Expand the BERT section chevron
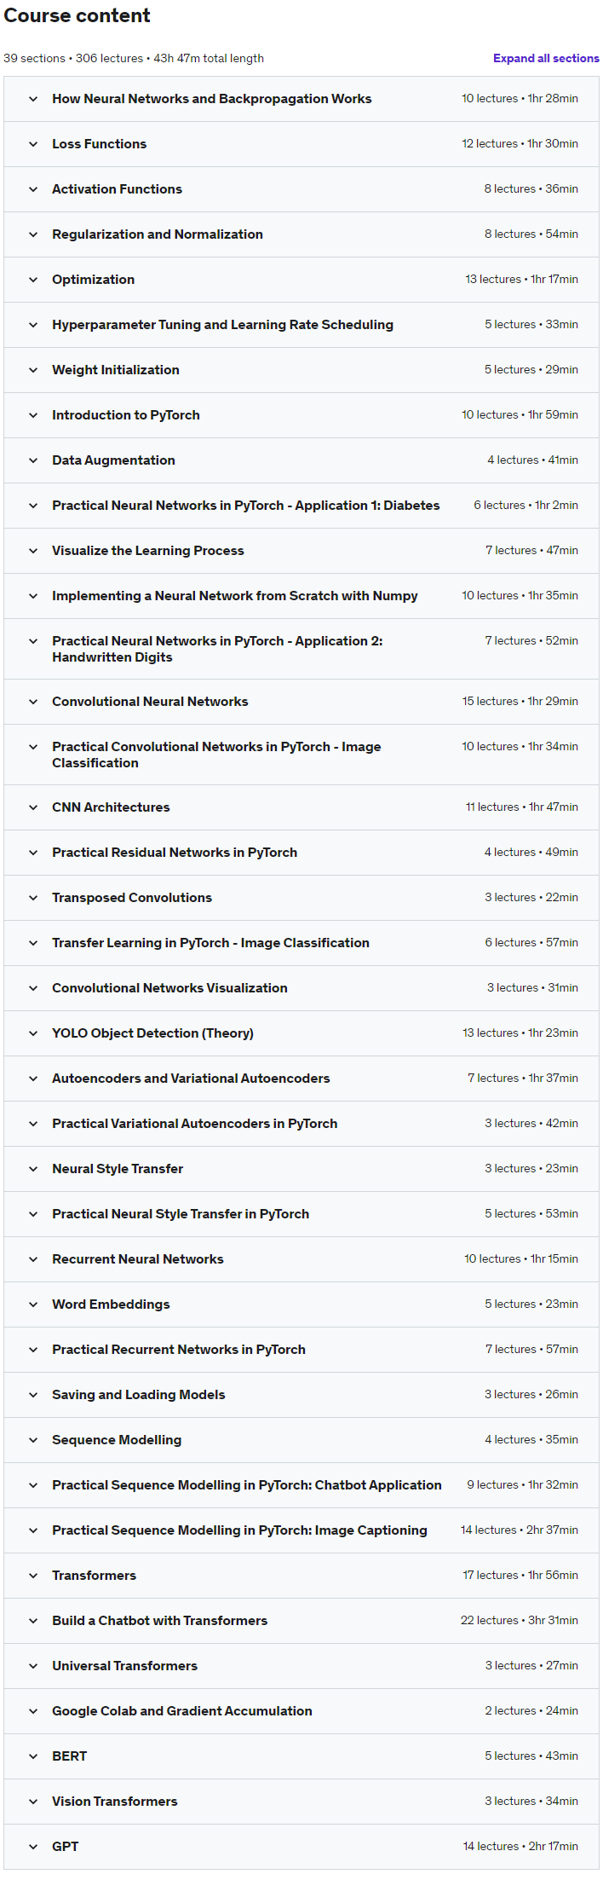This screenshot has width=603, height=1880. [33, 1756]
